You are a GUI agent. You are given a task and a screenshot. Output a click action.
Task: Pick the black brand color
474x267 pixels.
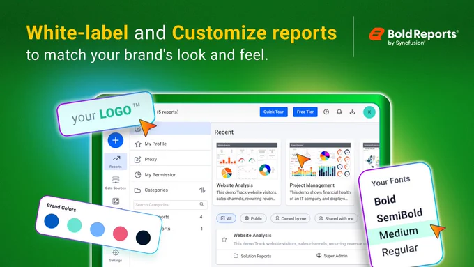click(x=144, y=238)
